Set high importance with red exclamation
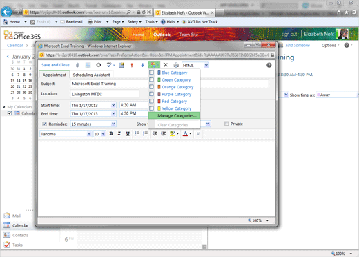Screen dimensions: 359x257 132,65
